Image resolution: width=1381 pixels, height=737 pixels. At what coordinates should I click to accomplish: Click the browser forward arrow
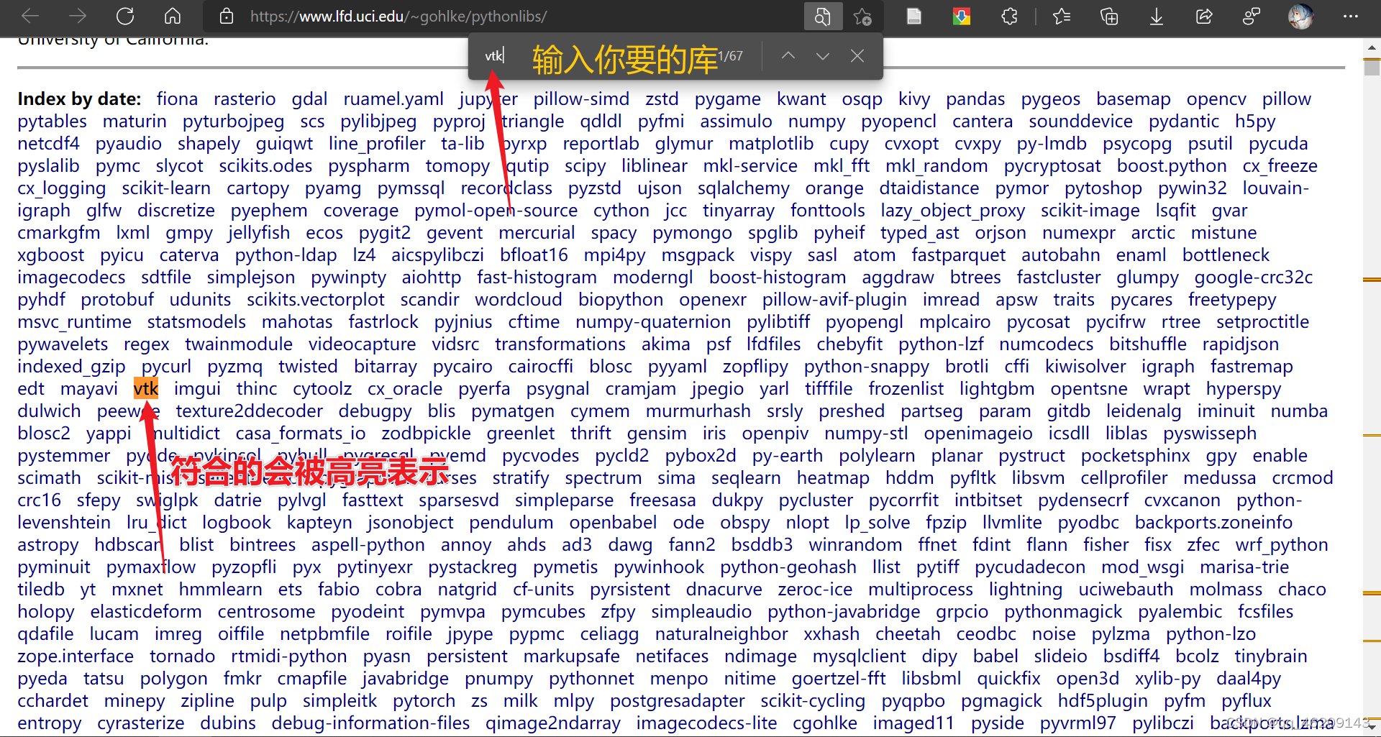point(78,16)
